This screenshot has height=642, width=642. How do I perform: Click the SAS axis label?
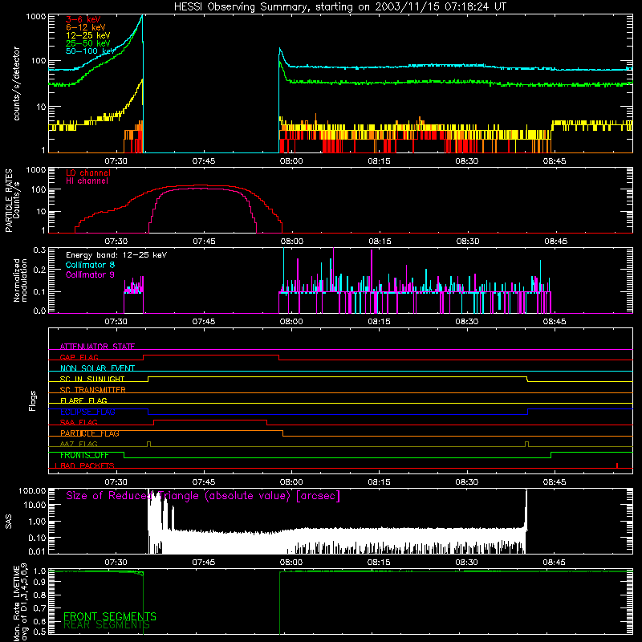point(9,521)
